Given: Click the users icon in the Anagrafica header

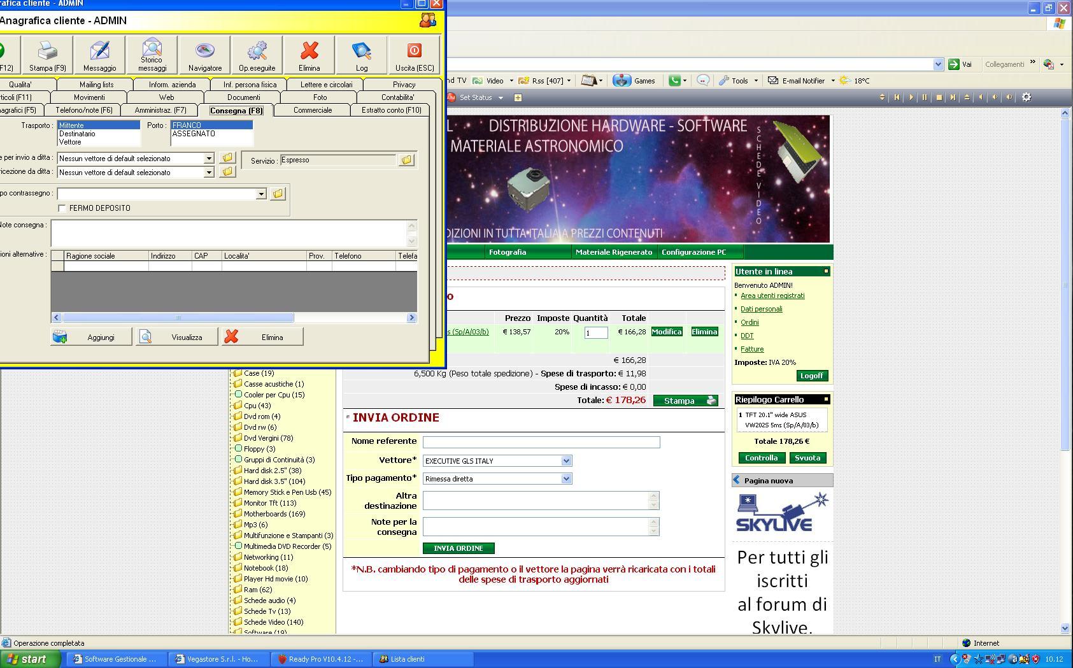Looking at the screenshot, I should pyautogui.click(x=428, y=20).
